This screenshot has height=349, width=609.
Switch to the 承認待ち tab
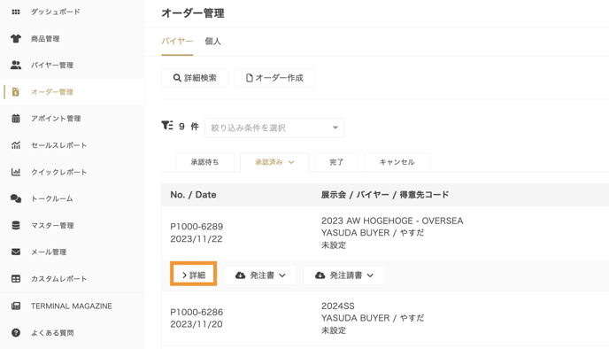pos(204,162)
